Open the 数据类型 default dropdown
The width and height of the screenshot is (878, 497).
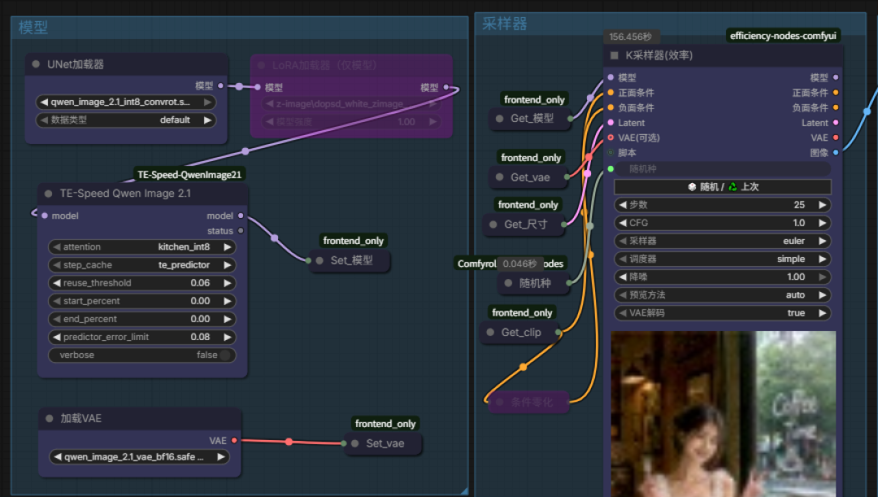click(x=126, y=120)
